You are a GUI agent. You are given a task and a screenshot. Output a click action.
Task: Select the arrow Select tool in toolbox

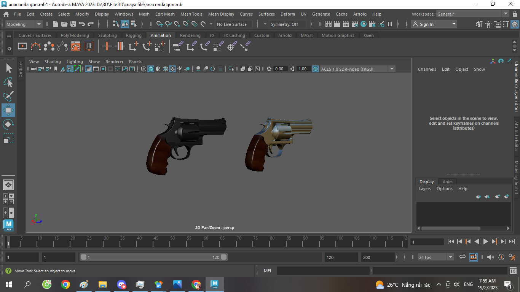coord(9,68)
